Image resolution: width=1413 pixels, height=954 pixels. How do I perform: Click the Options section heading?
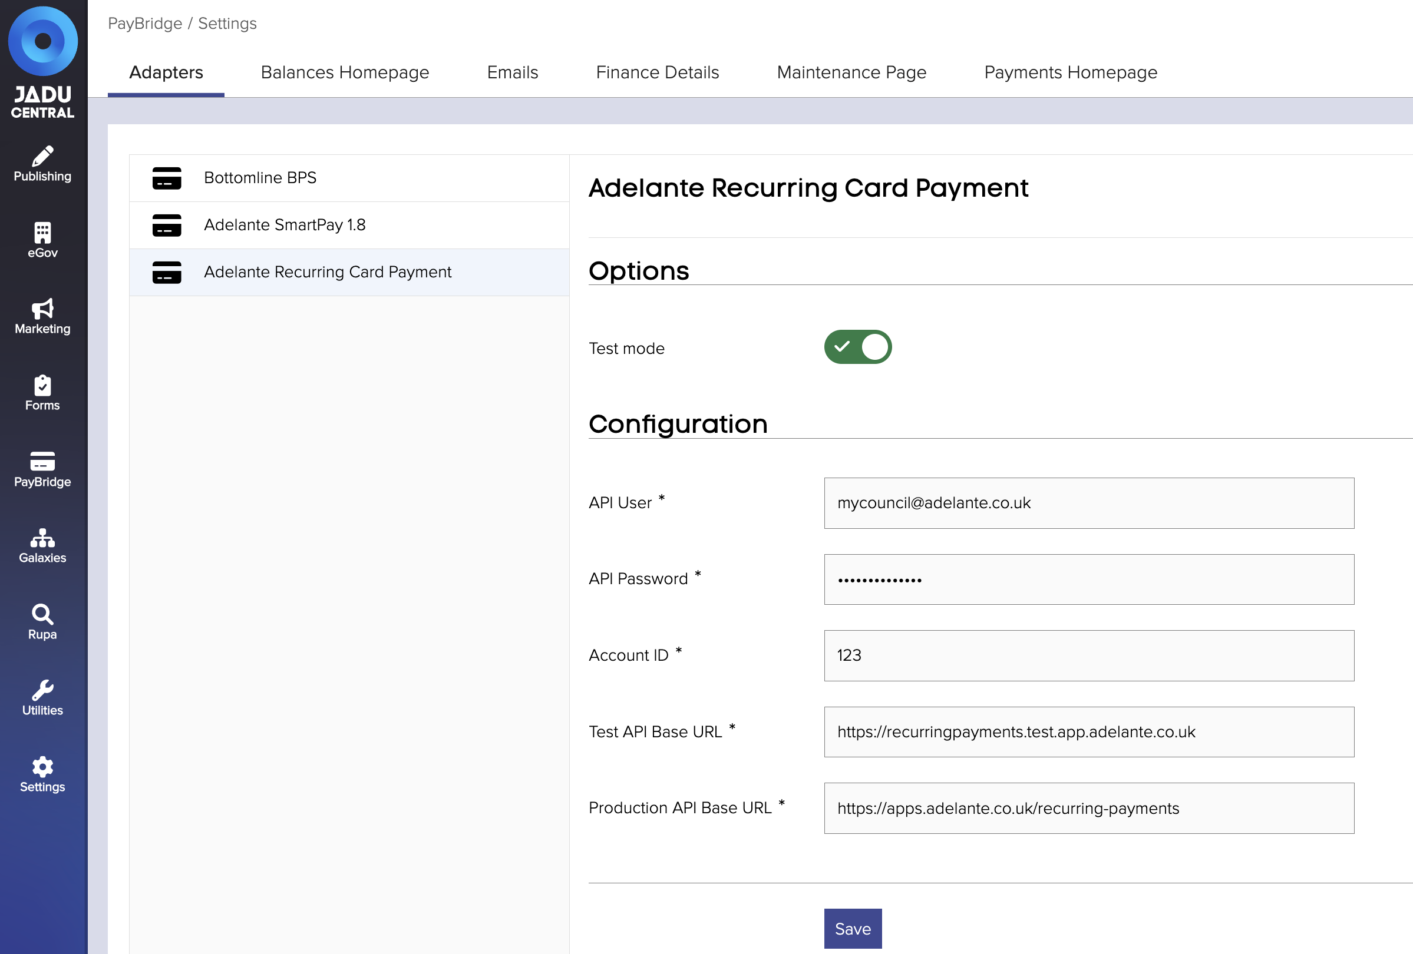point(638,271)
